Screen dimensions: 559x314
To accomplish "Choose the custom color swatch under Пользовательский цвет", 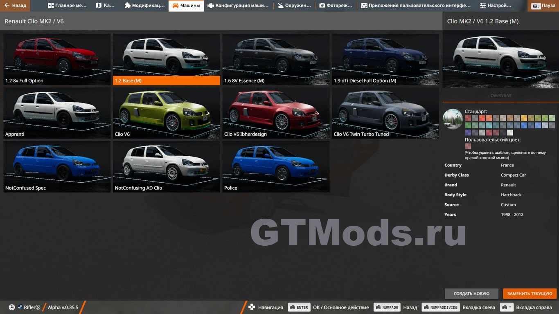I will [468, 146].
